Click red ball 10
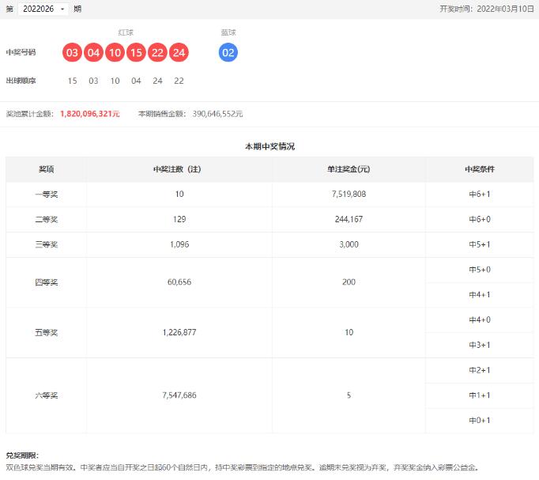This screenshot has width=539, height=480. [115, 53]
